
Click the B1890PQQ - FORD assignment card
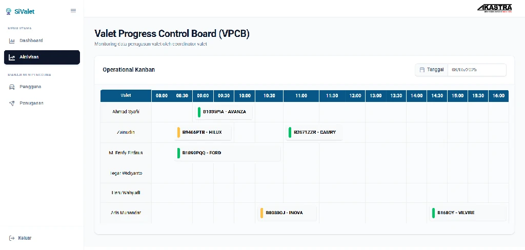(x=227, y=153)
